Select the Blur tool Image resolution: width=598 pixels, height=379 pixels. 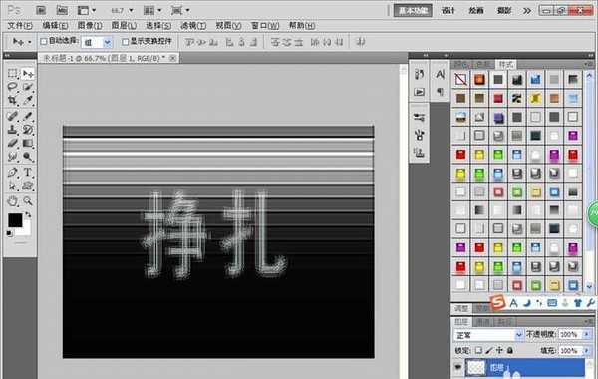13,157
